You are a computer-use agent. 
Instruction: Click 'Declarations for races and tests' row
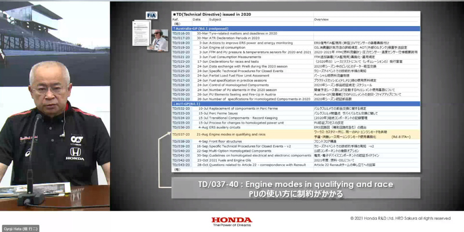(296, 61)
